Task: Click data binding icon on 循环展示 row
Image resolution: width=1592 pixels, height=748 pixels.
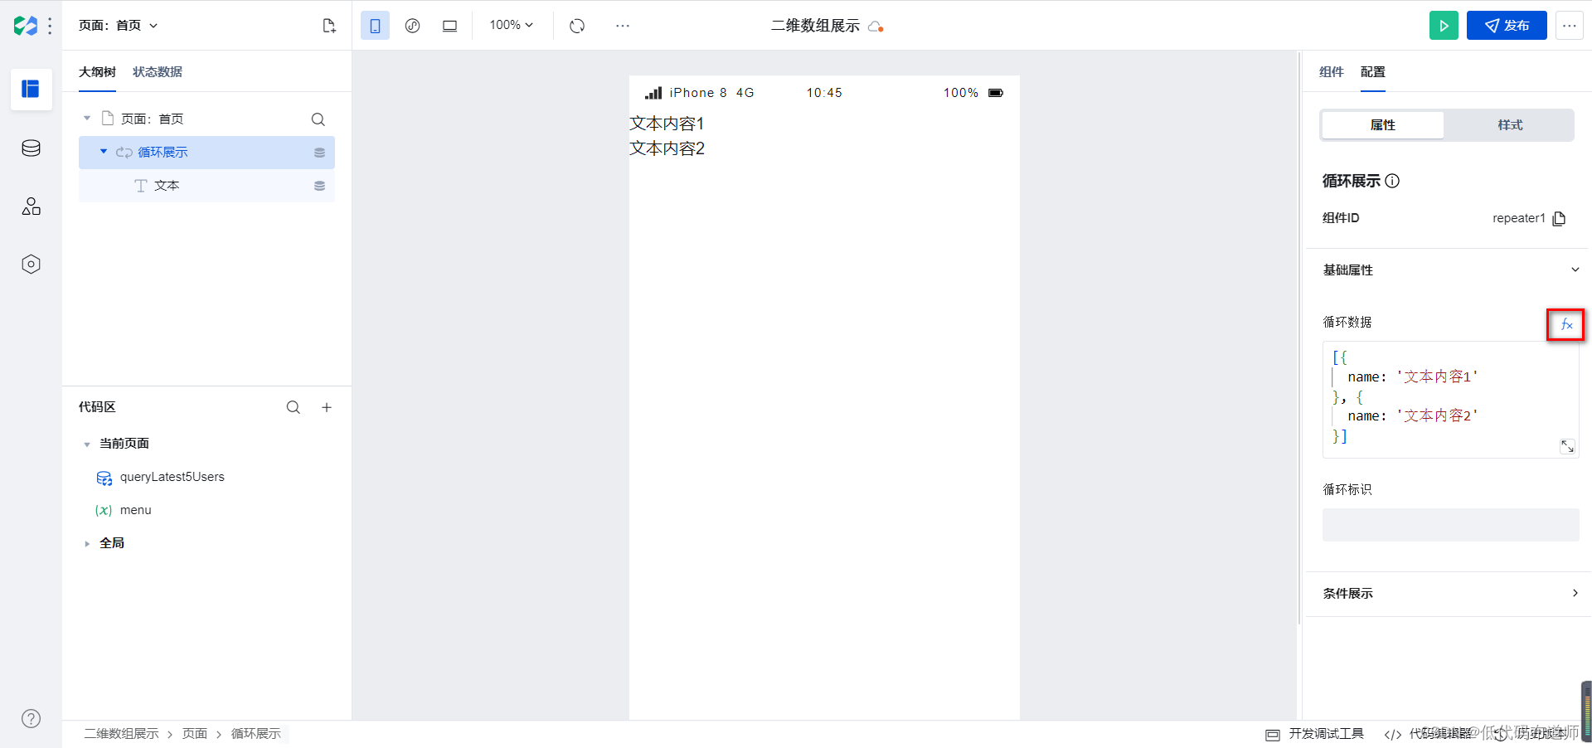Action: tap(319, 153)
